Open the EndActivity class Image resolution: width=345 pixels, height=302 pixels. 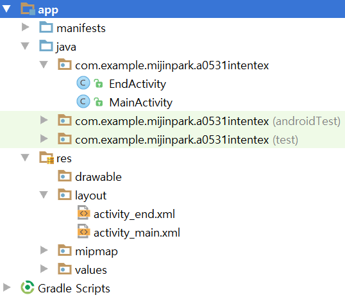[137, 84]
